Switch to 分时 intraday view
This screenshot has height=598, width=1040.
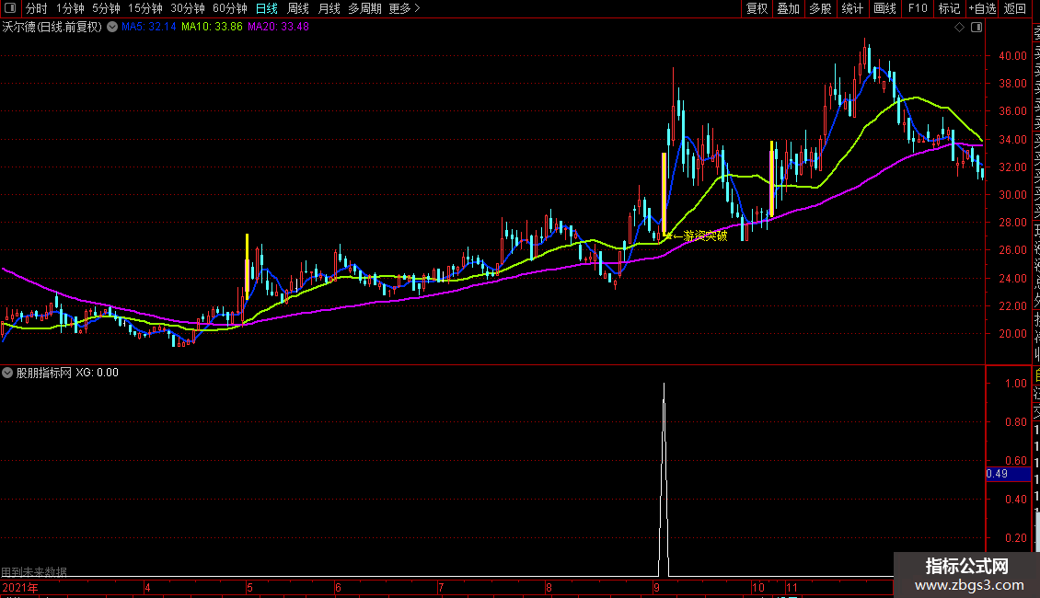[37, 8]
